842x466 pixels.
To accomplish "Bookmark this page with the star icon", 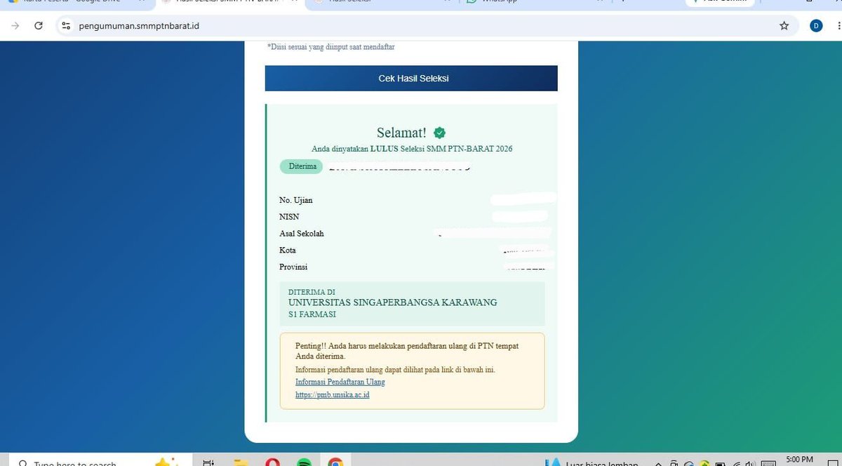I will 784,25.
